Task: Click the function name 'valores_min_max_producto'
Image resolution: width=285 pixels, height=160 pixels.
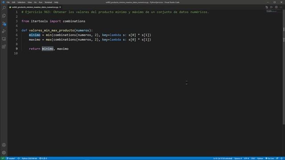Action: coord(52,30)
